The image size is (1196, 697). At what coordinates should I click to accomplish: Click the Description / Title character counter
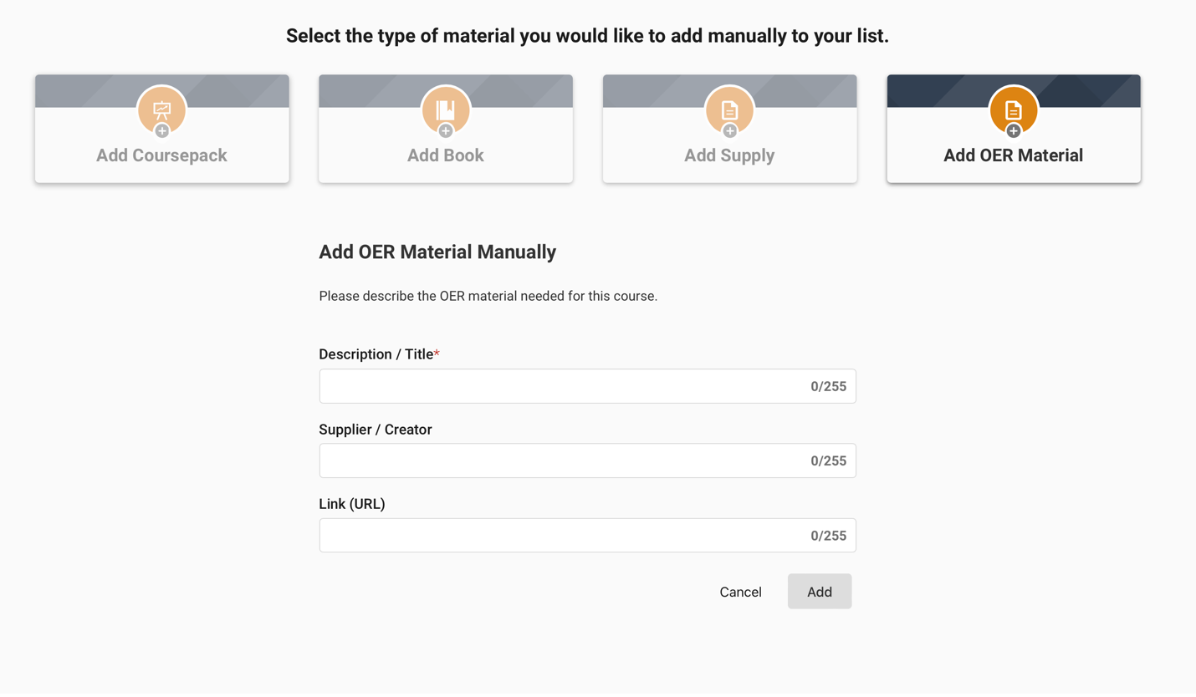[x=828, y=386]
